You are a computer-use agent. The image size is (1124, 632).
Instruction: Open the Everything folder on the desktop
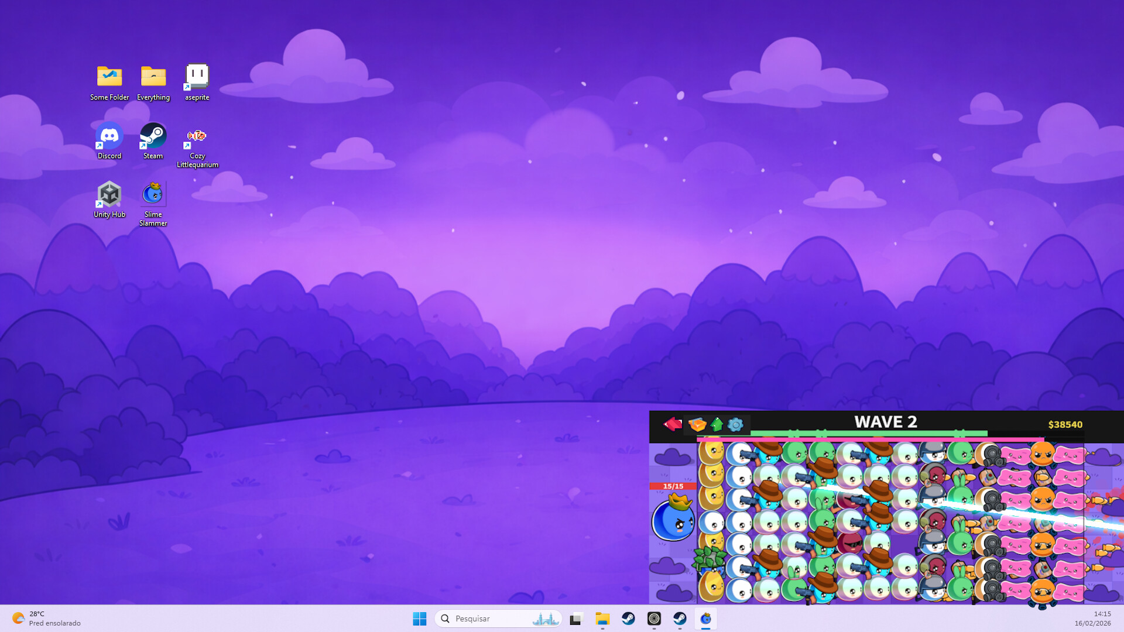153,77
